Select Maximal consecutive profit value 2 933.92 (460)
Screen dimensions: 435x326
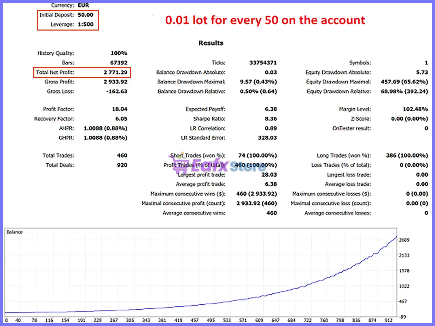[257, 203]
